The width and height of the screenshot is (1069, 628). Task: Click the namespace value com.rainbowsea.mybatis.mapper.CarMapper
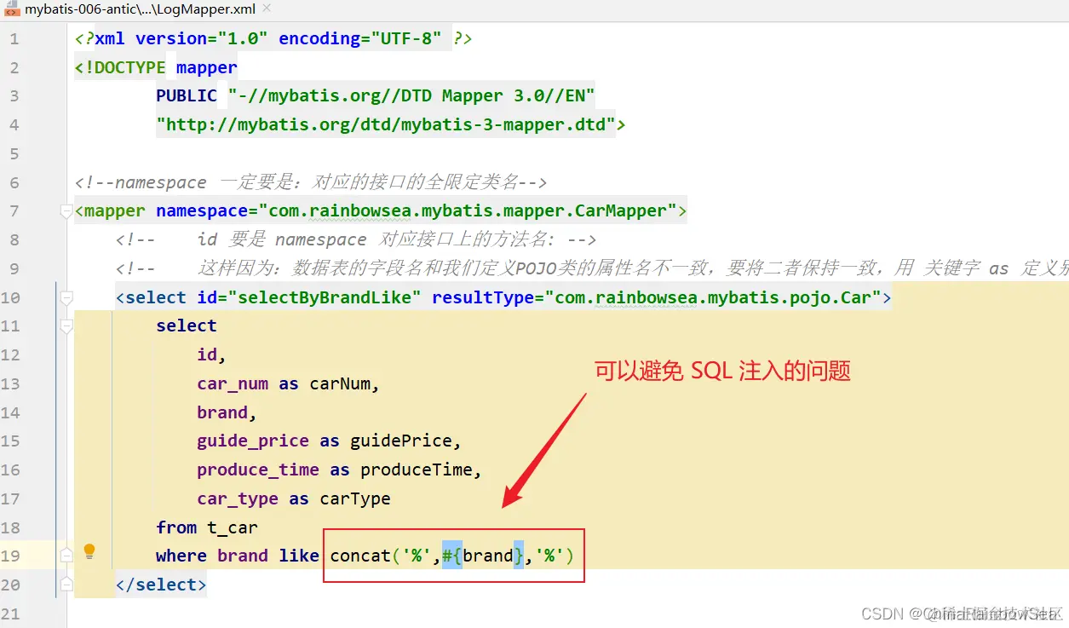coord(468,210)
